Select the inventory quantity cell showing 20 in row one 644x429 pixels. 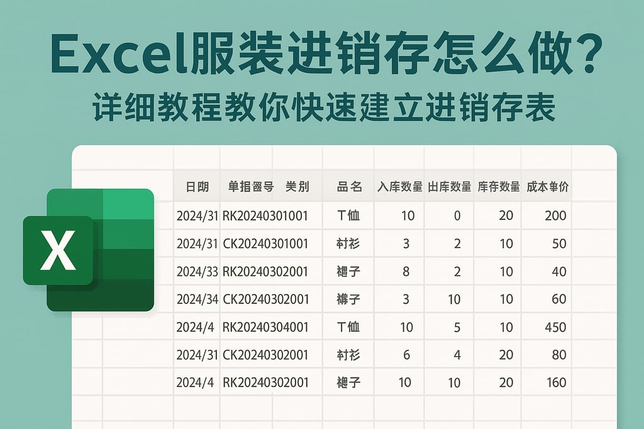[x=504, y=215]
